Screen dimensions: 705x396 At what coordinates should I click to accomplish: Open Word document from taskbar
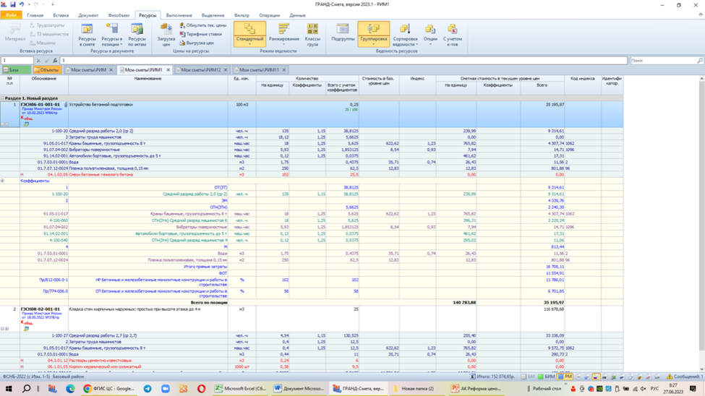(299, 388)
